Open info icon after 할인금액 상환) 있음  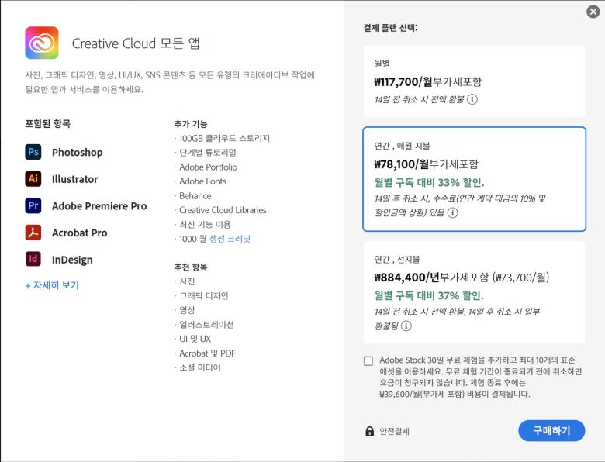click(x=453, y=212)
